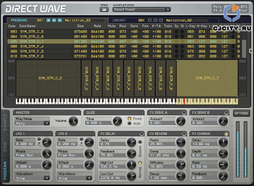Toggle LFO 2 rate tempo sync LED
The height and width of the screenshot is (186, 254).
point(81,139)
